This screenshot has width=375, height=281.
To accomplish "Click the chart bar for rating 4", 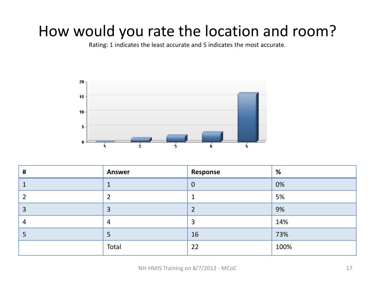I will (x=212, y=137).
